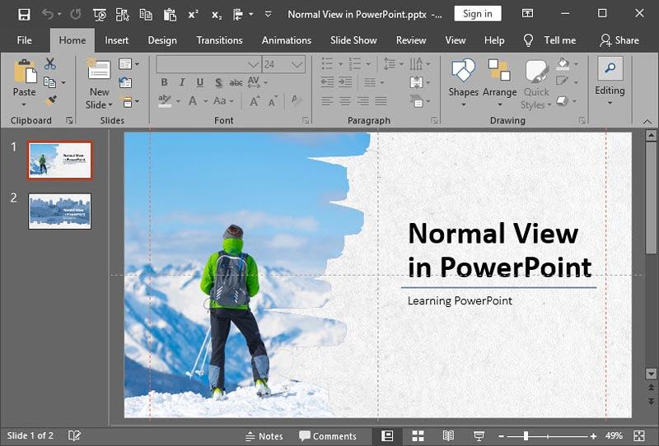Image resolution: width=659 pixels, height=446 pixels.
Task: Click the Redo/Repeat icon
Action: click(x=76, y=15)
